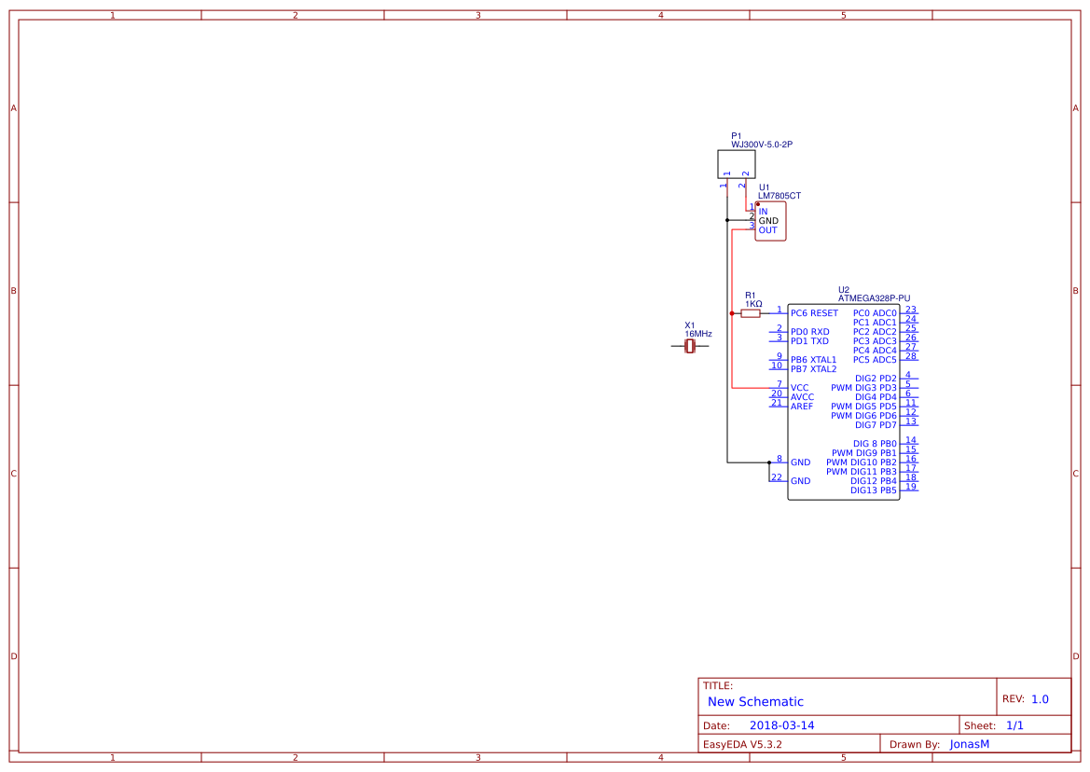The width and height of the screenshot is (1090, 772).
Task: Select the Drawn By JonasM text
Action: (x=968, y=744)
